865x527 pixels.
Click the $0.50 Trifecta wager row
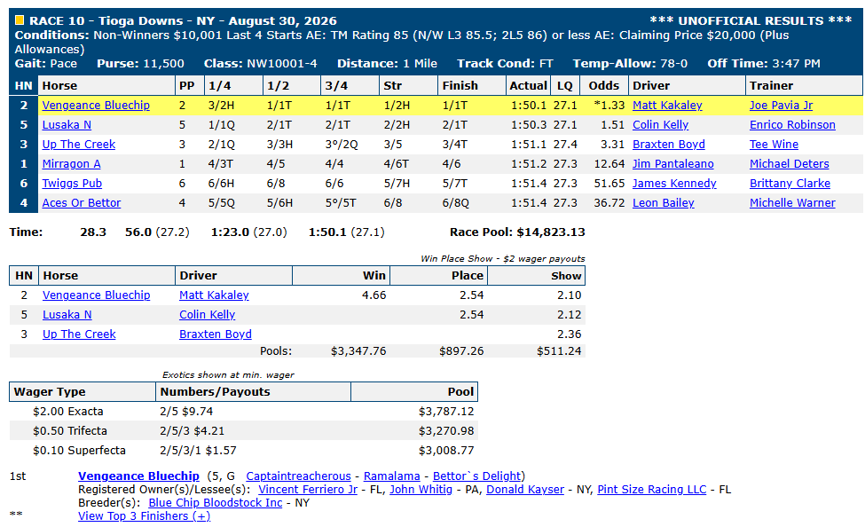tap(243, 431)
